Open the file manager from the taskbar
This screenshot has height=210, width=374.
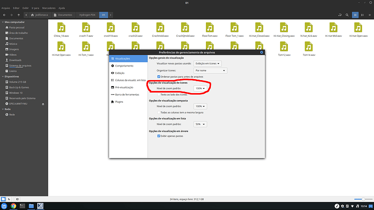click(31, 206)
